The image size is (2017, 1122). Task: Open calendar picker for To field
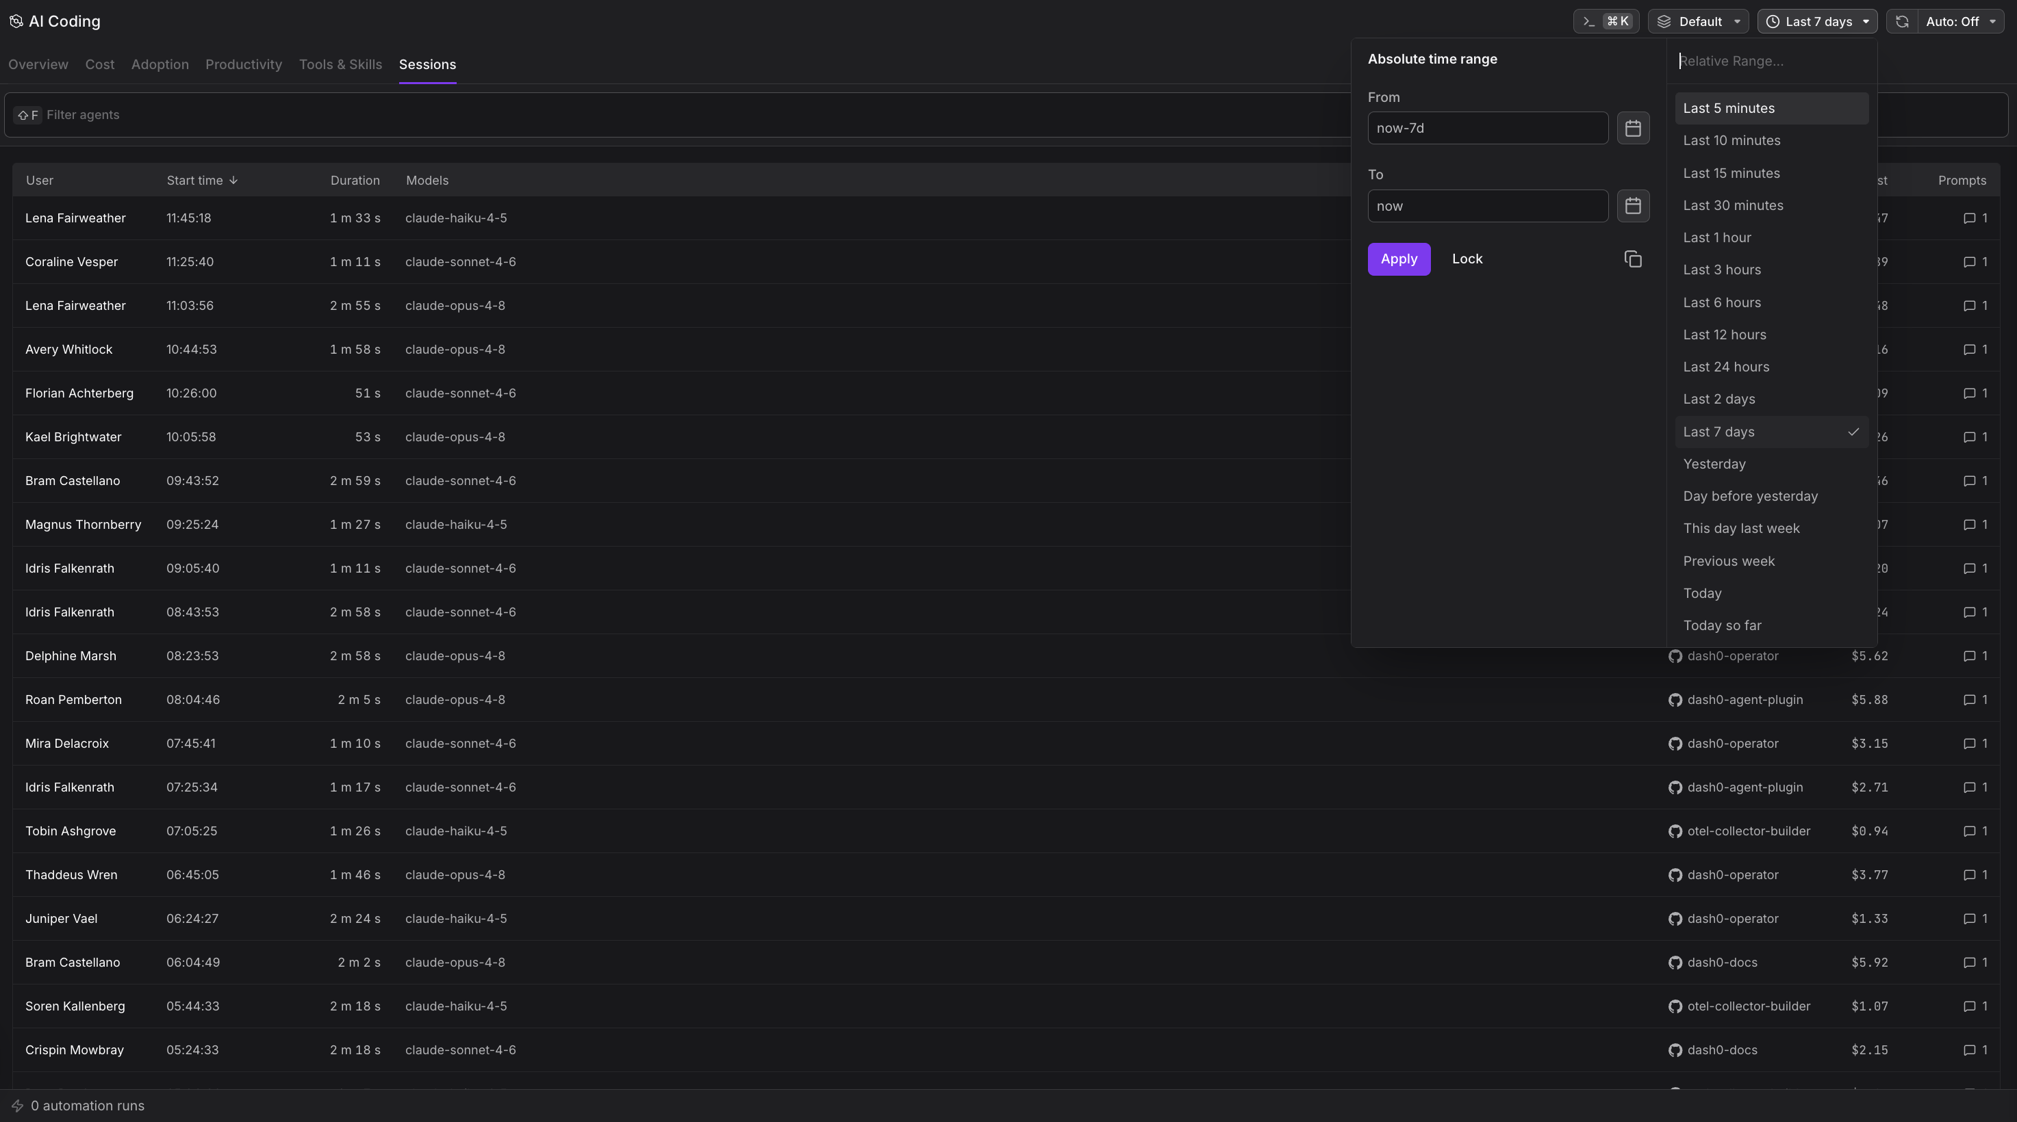point(1632,206)
